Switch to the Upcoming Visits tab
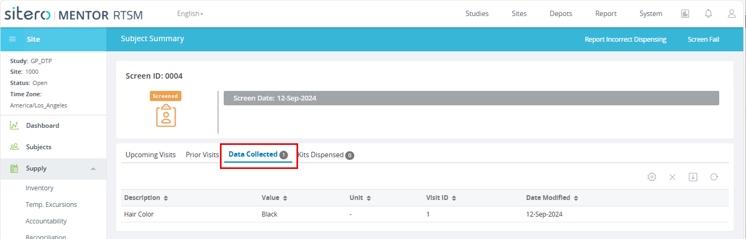Image resolution: width=746 pixels, height=239 pixels. coord(150,155)
